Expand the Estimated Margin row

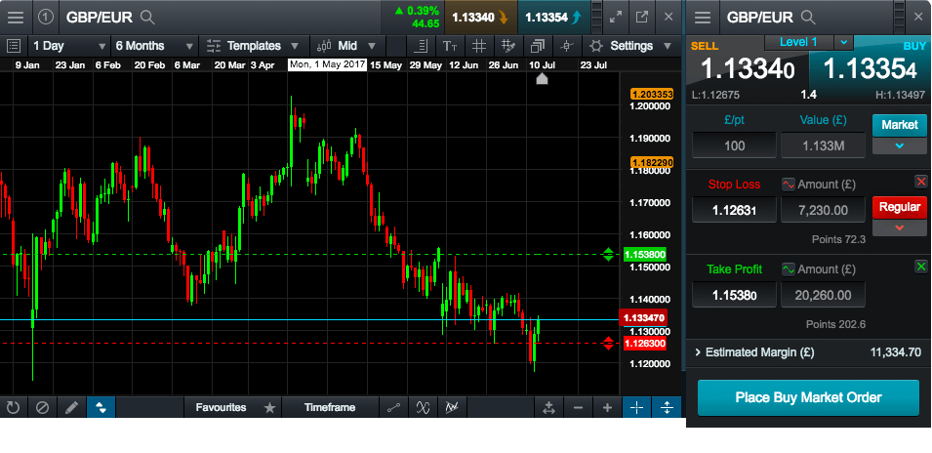click(x=809, y=352)
